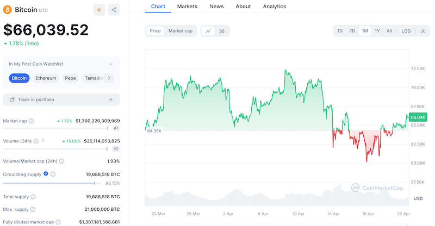Click the $1,300,220,309,969 value
The width and height of the screenshot is (435, 226).
click(98, 121)
